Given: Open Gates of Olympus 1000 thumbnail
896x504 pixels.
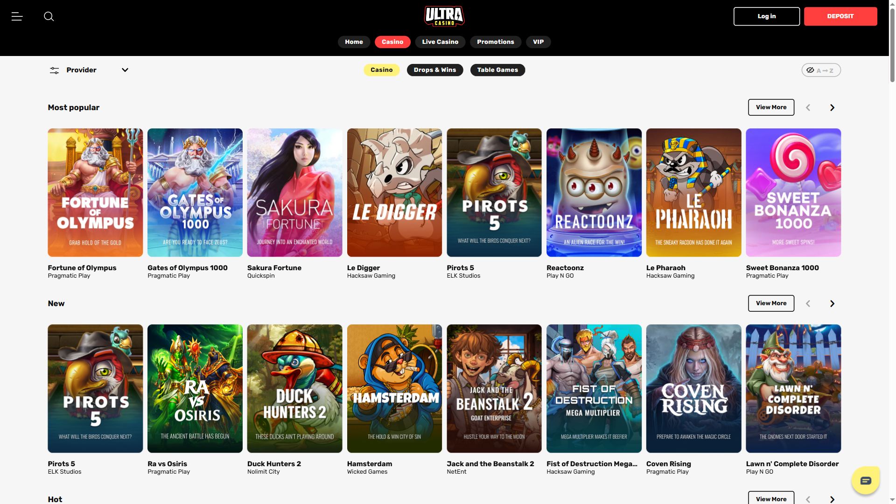Looking at the screenshot, I should [195, 192].
